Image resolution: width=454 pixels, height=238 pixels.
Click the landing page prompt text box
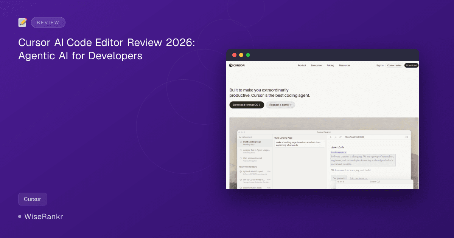point(300,144)
